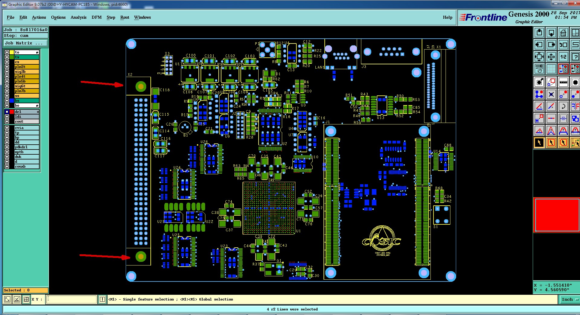Viewport: 580px width, 315px height.
Task: Click the red overview thumbnail panel
Action: 557,215
